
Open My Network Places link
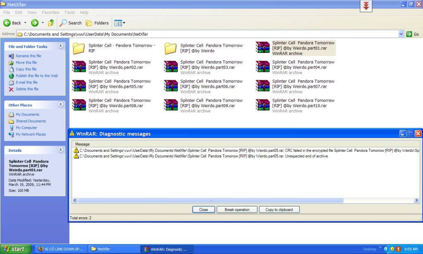(31, 134)
